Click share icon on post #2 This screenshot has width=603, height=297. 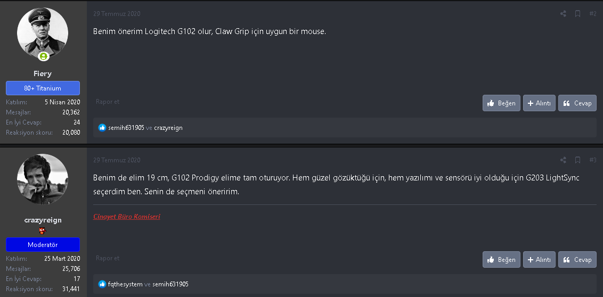(563, 14)
